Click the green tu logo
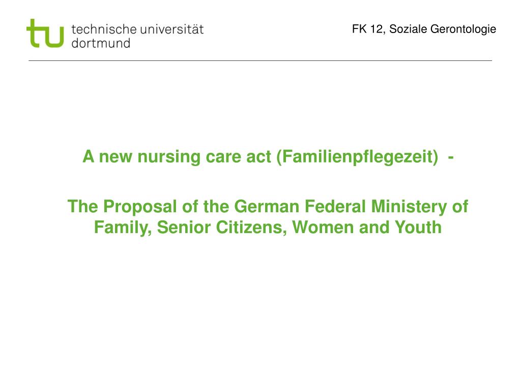 [x=45, y=33]
